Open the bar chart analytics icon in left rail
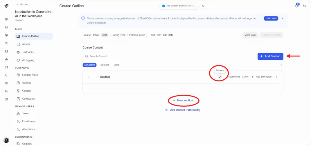The image size is (311, 146). pos(6,59)
